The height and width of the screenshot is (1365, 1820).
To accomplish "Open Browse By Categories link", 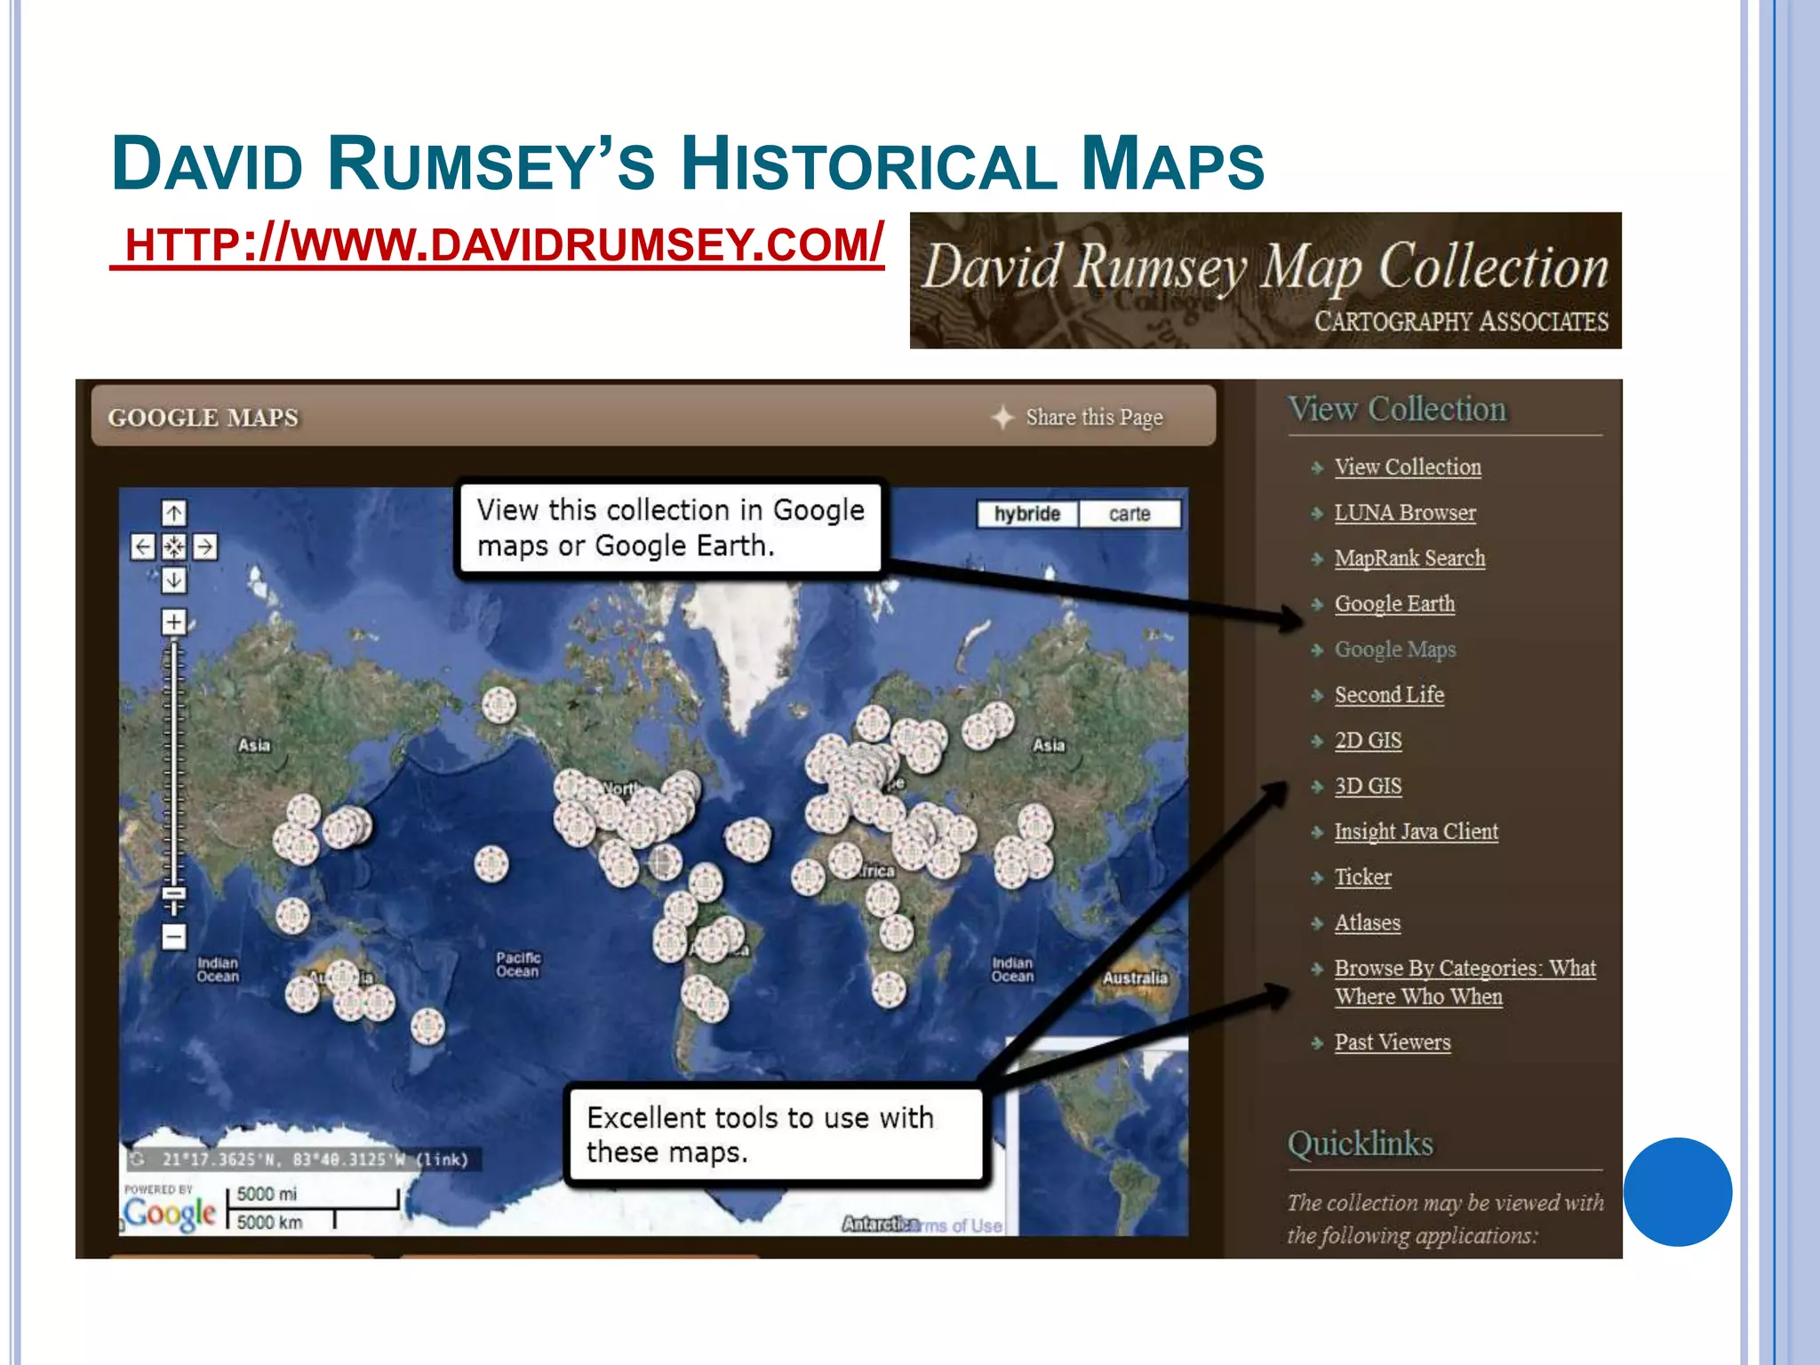I will [1465, 982].
